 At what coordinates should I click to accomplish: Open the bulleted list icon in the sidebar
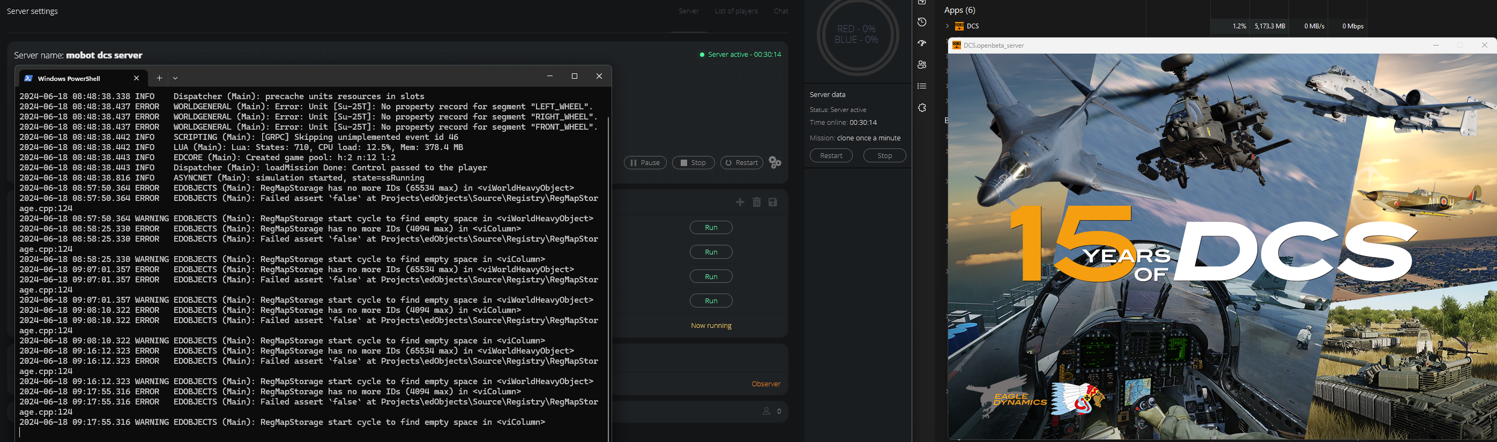click(x=922, y=86)
